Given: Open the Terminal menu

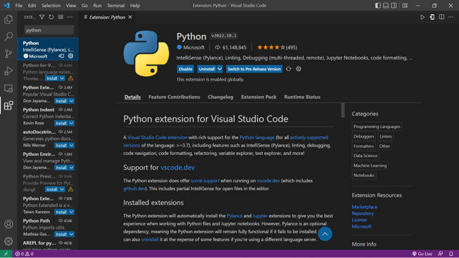Looking at the screenshot, I should (x=115, y=6).
